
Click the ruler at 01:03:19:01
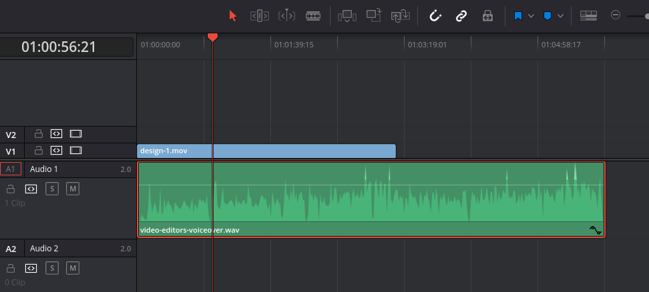coord(427,45)
